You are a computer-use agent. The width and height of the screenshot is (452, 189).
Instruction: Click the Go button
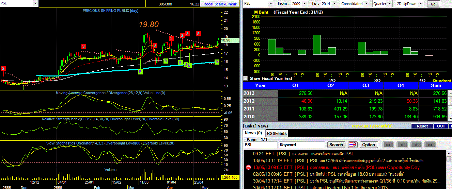coord(433,4)
